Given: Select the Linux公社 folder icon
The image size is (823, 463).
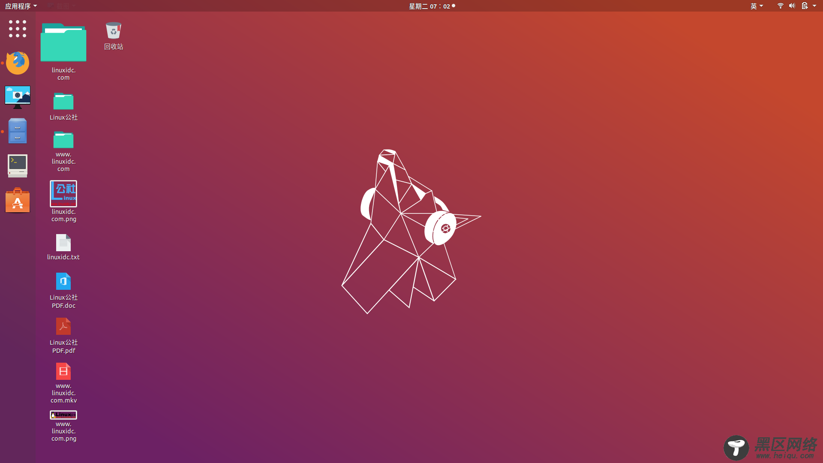Looking at the screenshot, I should point(63,101).
